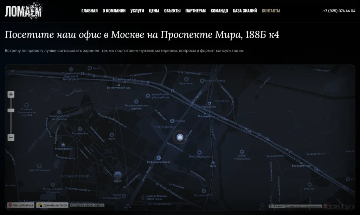Click the РГСУ university icon
The width and height of the screenshot is (360, 215).
click(111, 135)
